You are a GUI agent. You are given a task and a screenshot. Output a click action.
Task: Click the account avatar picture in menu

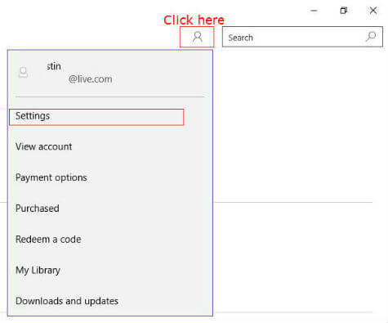pos(23,73)
